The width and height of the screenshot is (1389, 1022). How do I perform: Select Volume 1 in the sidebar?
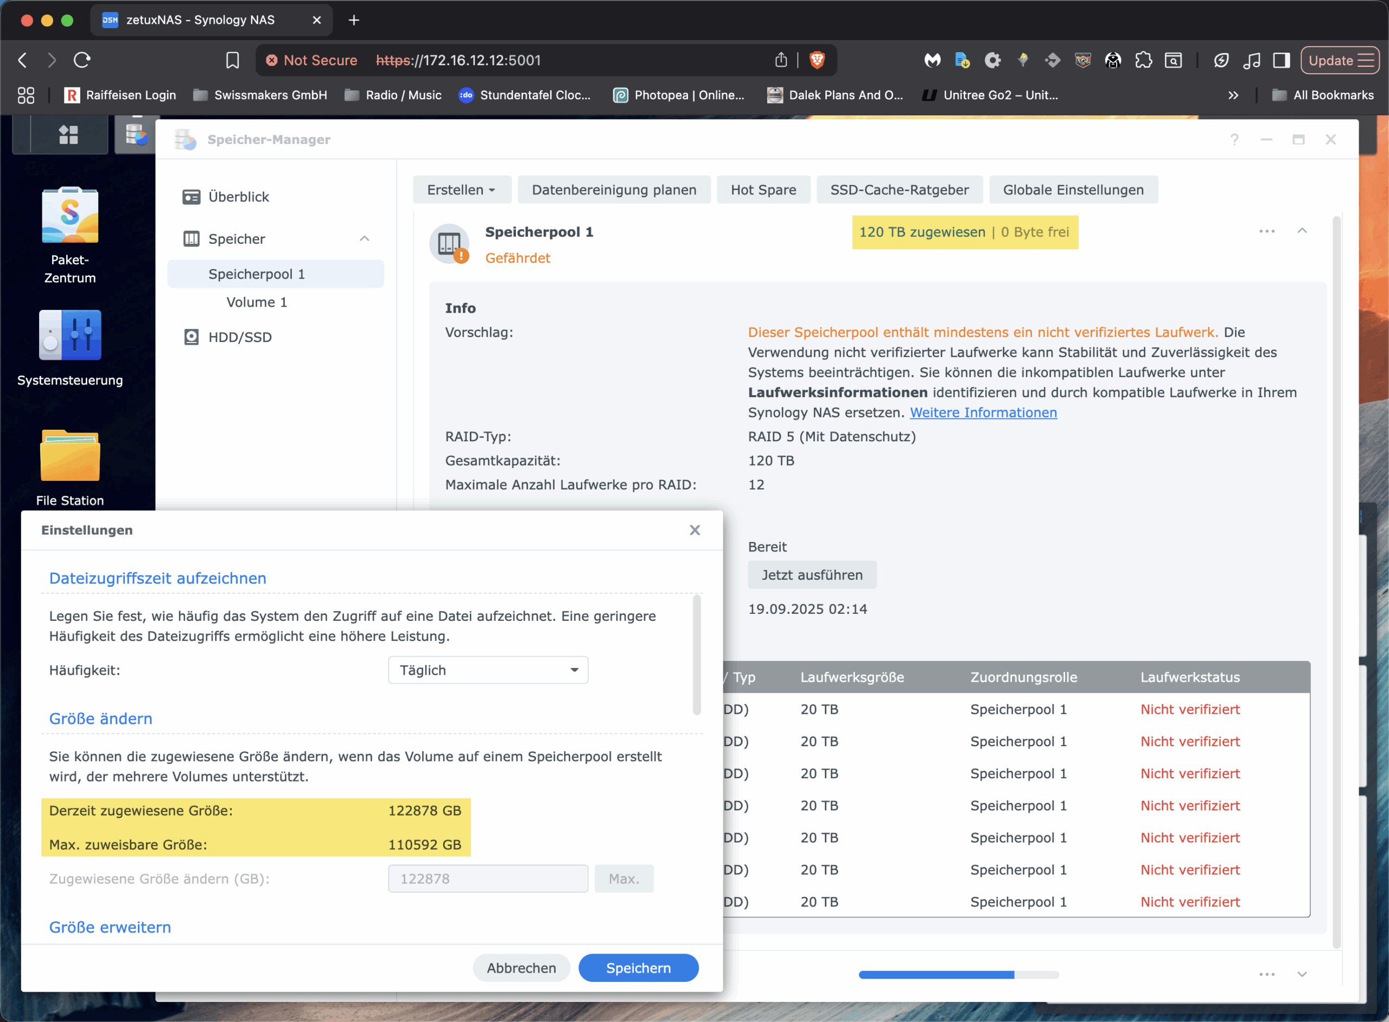[x=257, y=302]
